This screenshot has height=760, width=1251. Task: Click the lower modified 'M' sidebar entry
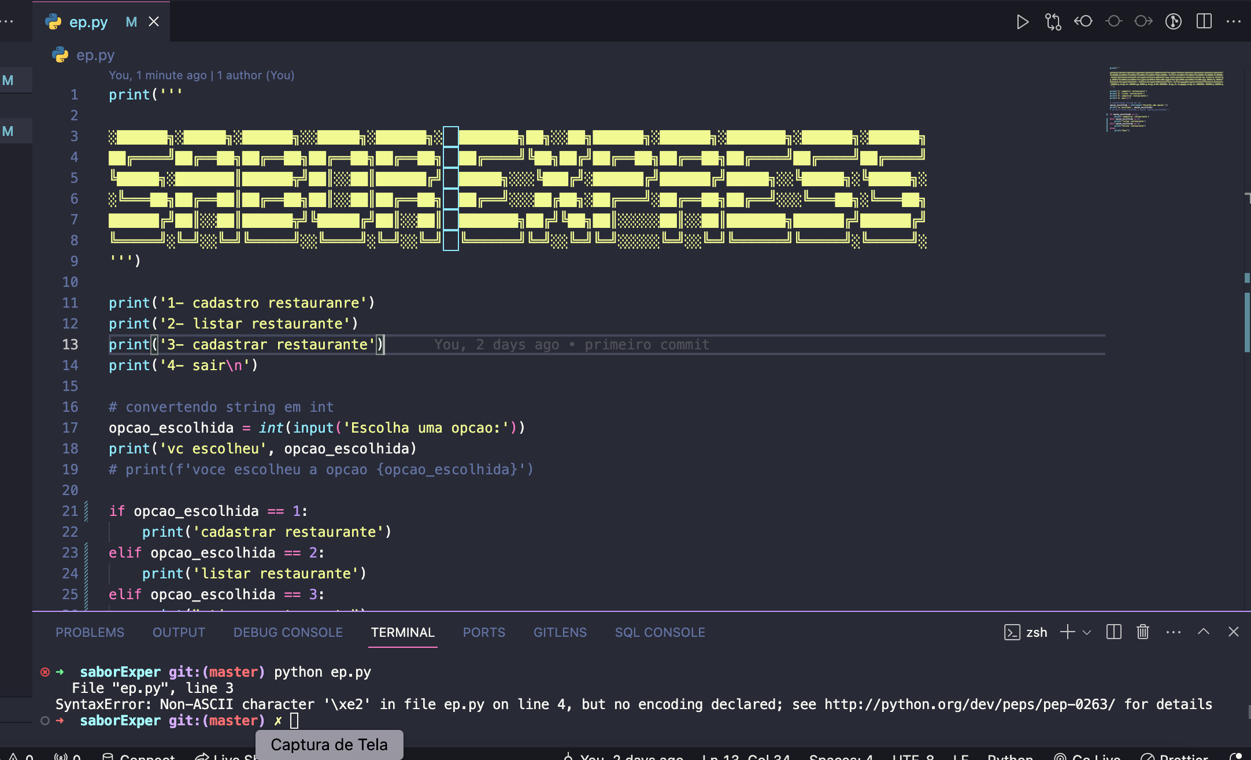coord(8,131)
